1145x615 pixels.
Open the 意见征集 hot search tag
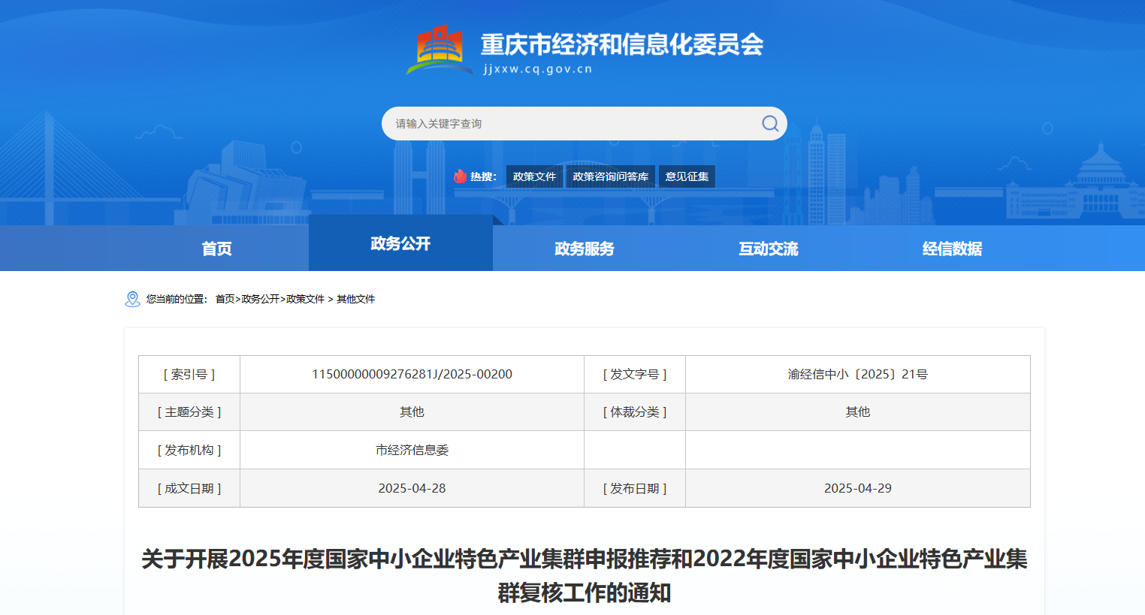tap(687, 176)
